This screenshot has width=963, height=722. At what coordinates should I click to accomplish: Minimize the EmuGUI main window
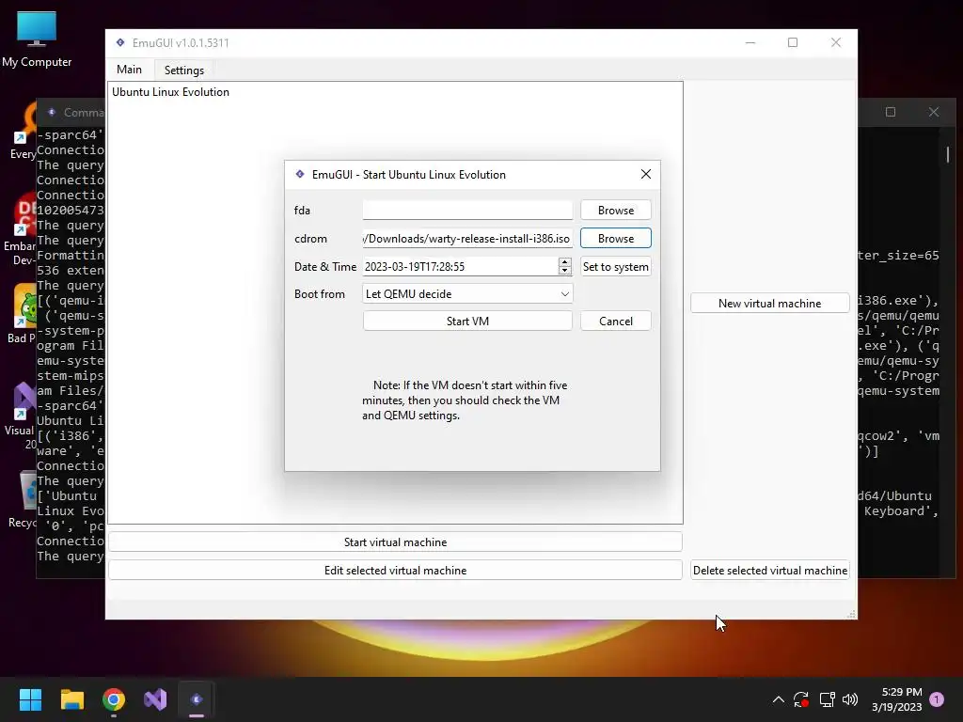750,42
